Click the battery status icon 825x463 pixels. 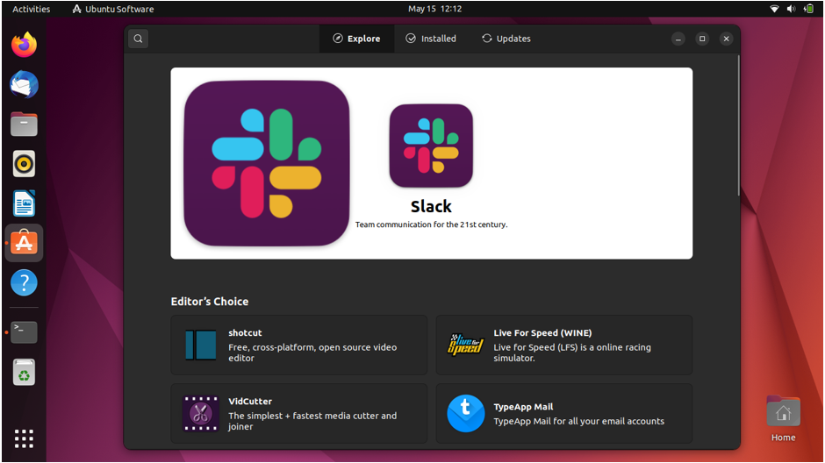(x=808, y=9)
